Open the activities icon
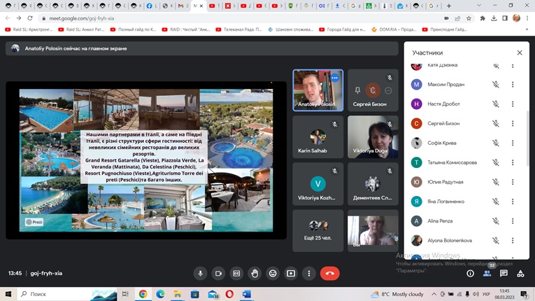 click(x=520, y=273)
